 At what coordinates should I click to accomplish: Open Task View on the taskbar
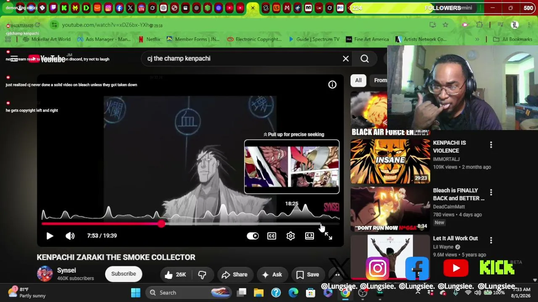[241, 293]
